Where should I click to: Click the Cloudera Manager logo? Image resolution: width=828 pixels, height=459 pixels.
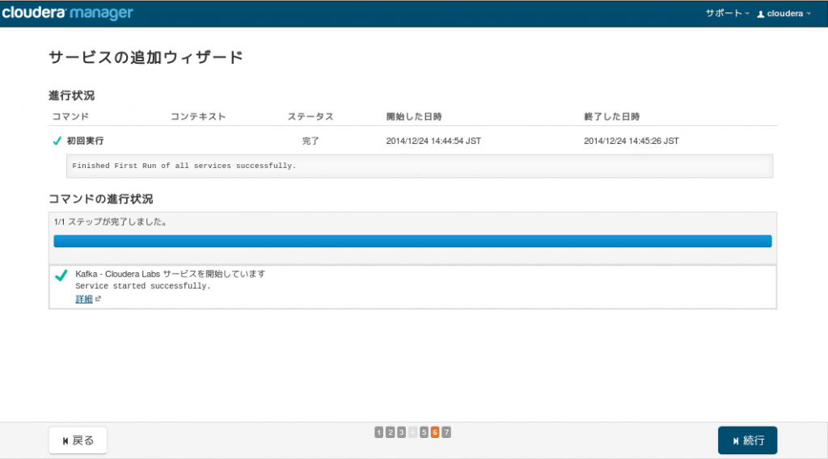pos(68,13)
